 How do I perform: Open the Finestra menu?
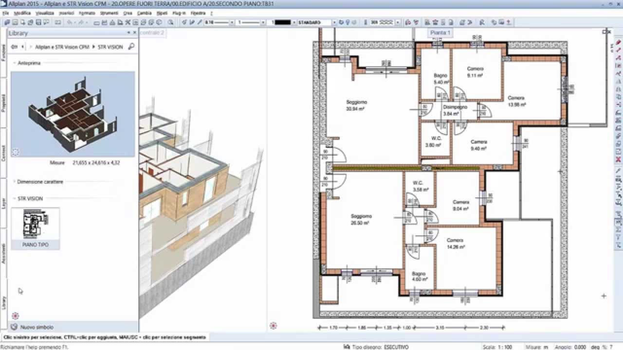198,13
